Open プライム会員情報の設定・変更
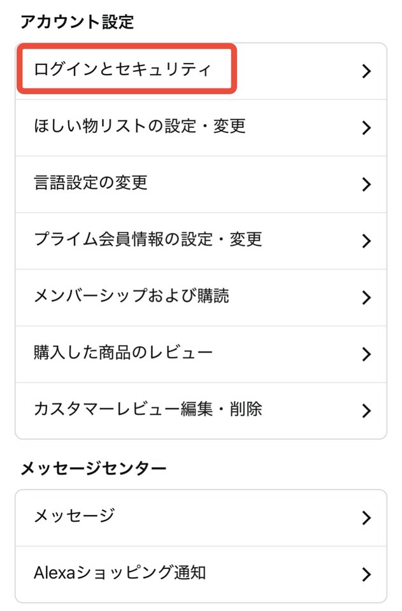 point(148,240)
